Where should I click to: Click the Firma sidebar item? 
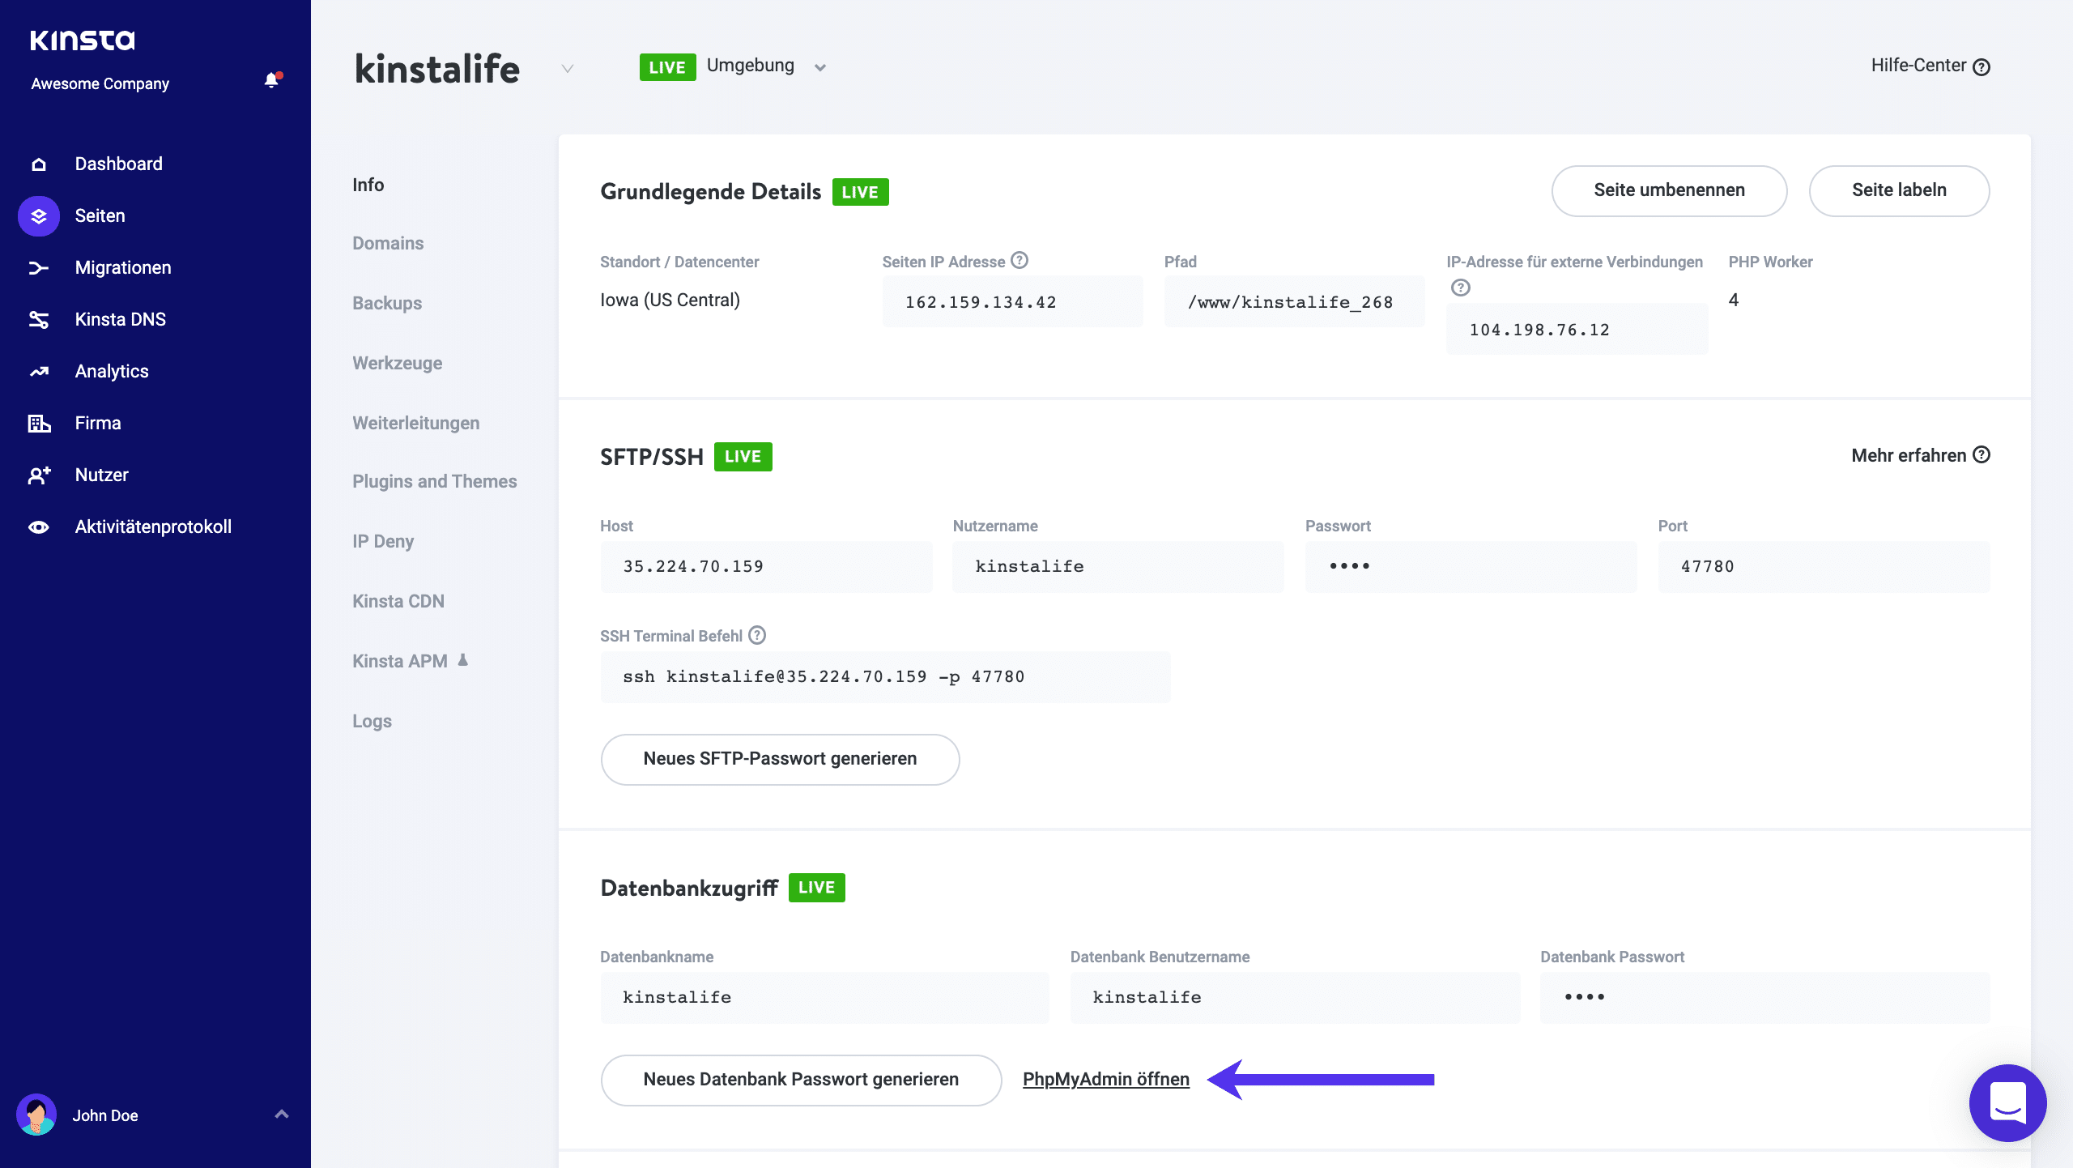97,423
